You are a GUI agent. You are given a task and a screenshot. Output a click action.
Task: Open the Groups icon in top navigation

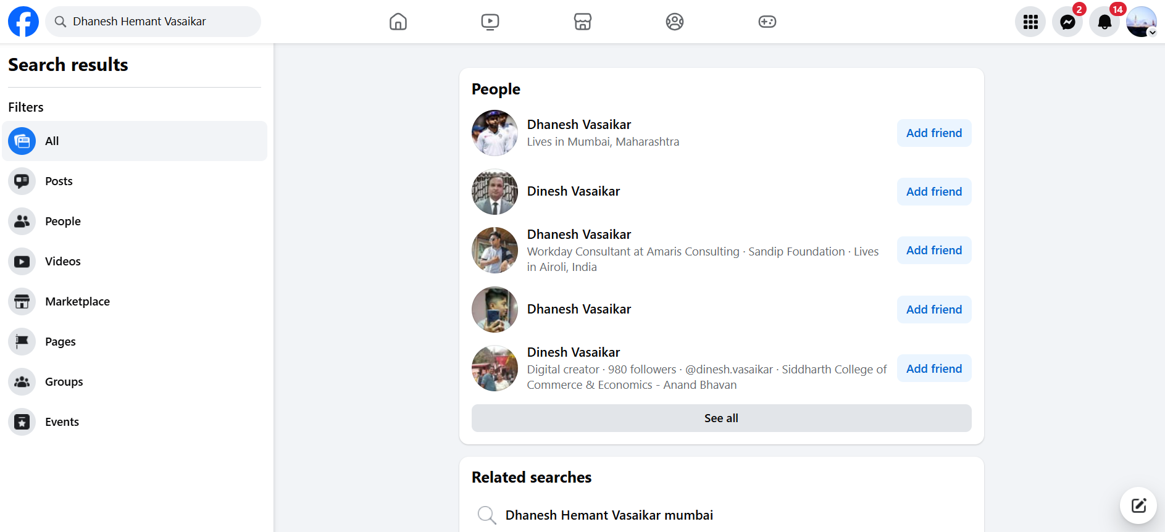tap(675, 22)
